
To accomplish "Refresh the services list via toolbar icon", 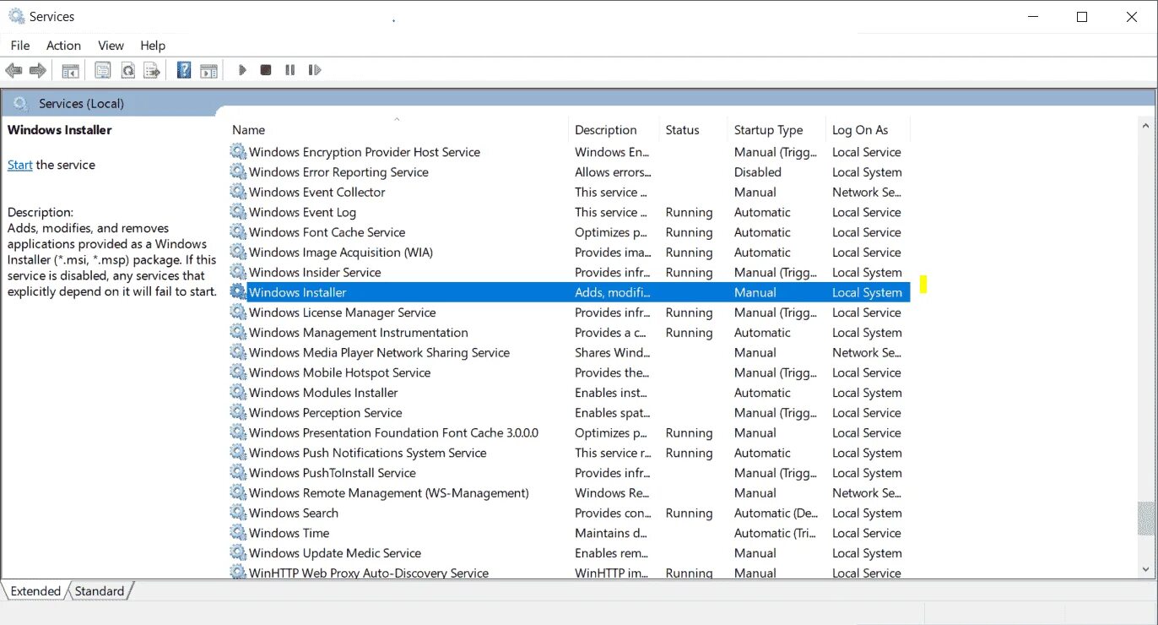I will pos(127,69).
